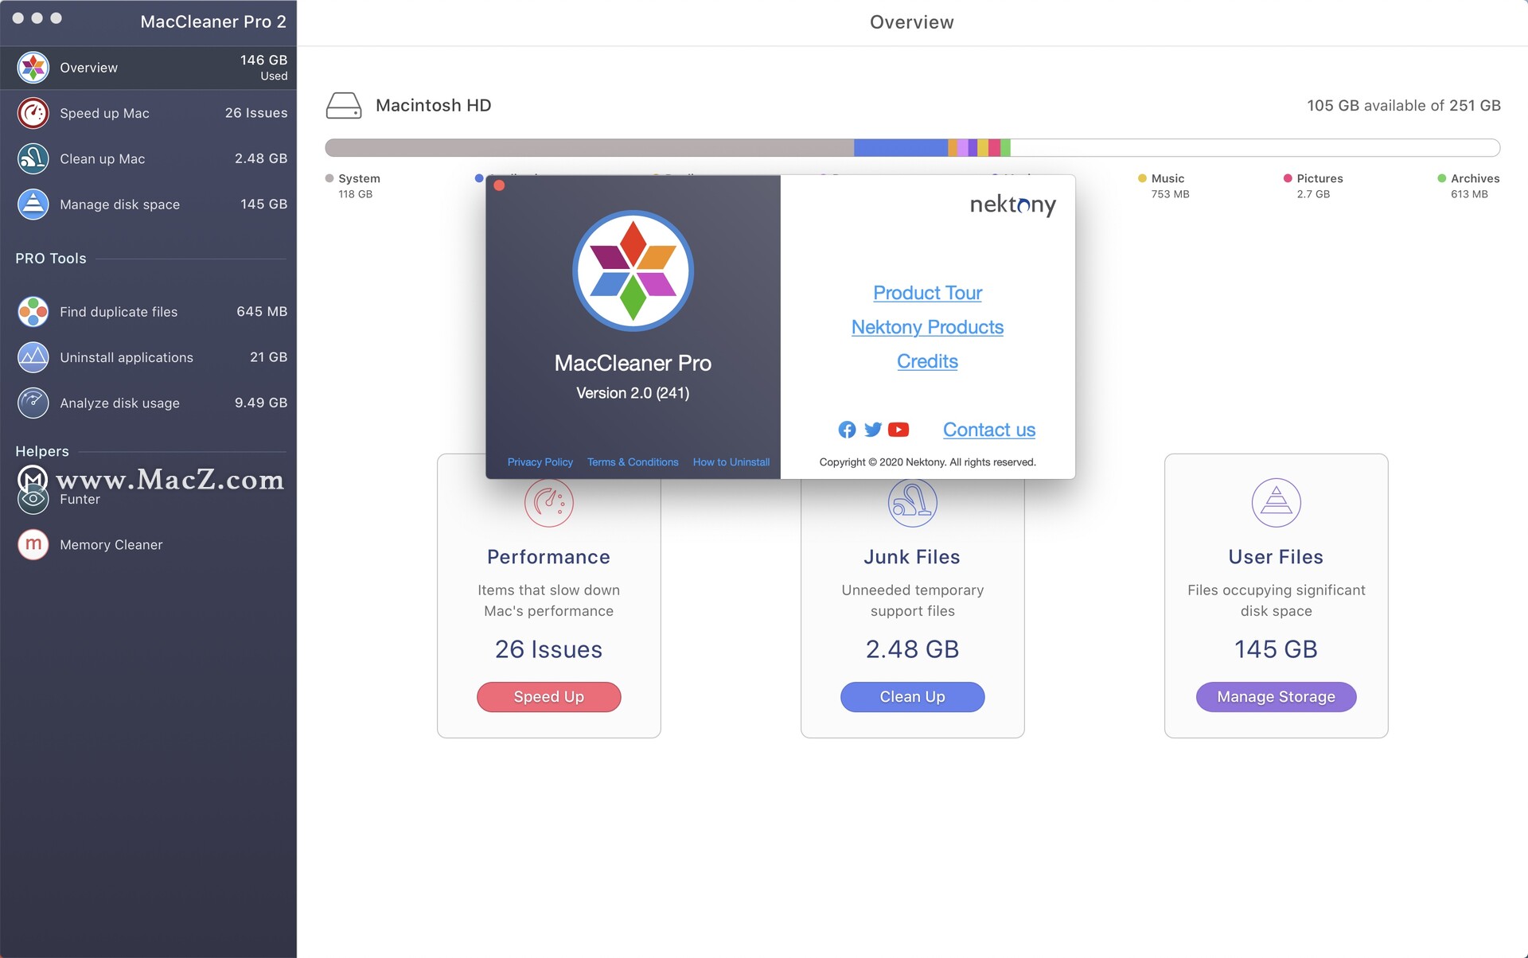Click the Junk Files card title
The image size is (1528, 958).
pyautogui.click(x=912, y=557)
